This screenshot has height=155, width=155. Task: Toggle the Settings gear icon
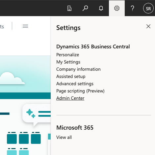[117, 8]
